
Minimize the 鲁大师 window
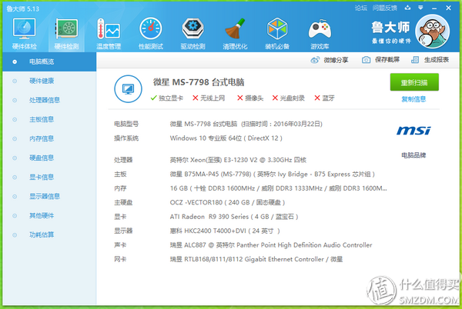tap(434, 8)
